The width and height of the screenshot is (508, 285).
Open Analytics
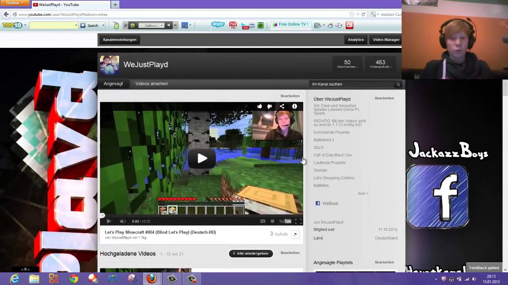coord(356,40)
